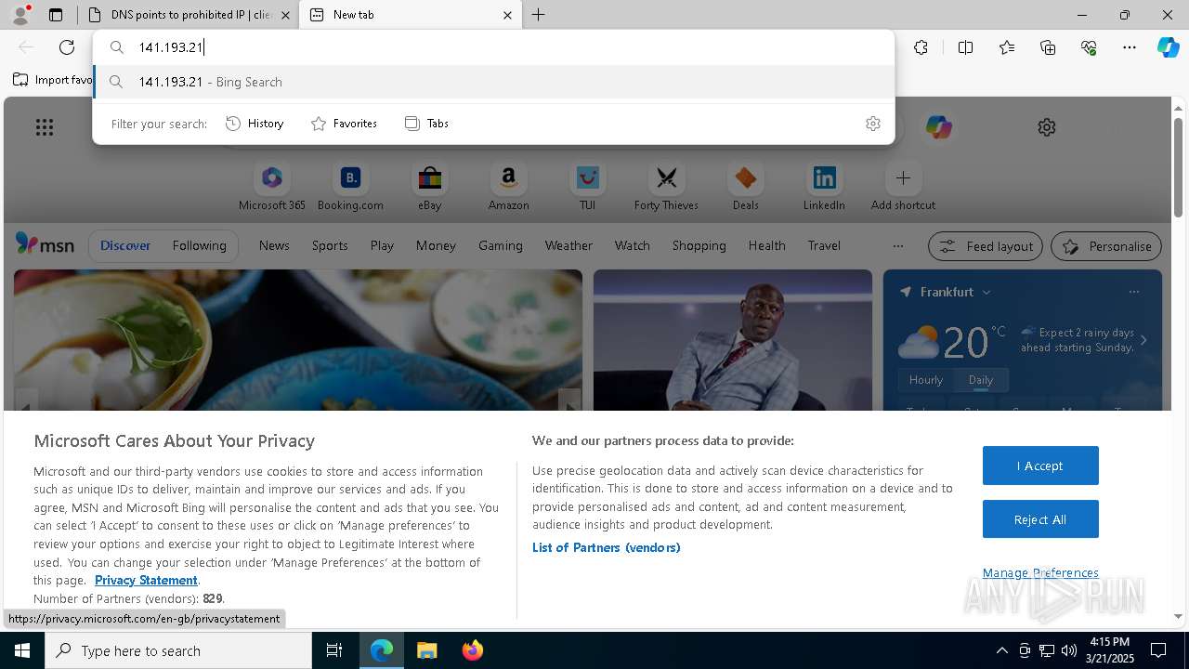
Task: Open the Forty Thieves shortcut
Action: tap(666, 187)
